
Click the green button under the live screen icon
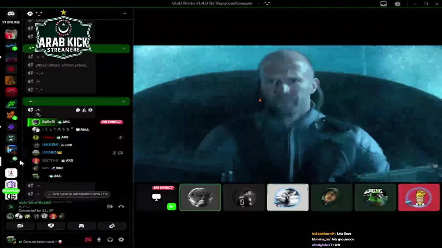click(172, 206)
